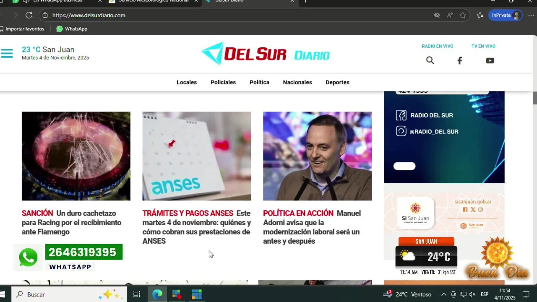Show hidden system tray icons chevron
537x302 pixels.
click(x=443, y=294)
